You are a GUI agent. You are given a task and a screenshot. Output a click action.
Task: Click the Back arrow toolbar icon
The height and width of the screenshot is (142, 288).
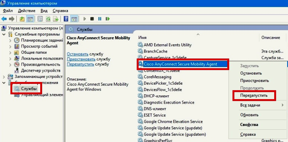[x=4, y=19]
